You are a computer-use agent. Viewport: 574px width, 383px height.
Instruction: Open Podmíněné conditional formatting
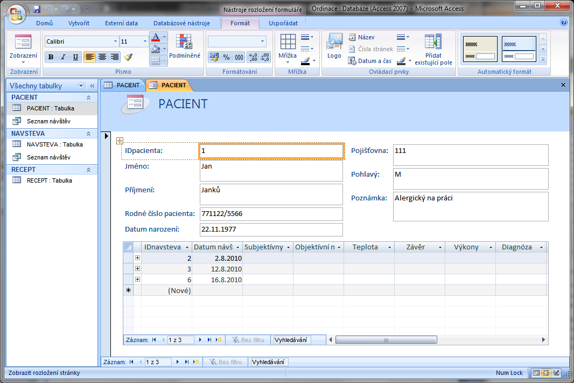coord(185,46)
